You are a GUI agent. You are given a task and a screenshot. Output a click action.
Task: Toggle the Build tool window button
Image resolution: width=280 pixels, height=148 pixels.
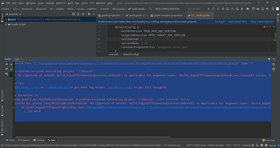point(52,140)
